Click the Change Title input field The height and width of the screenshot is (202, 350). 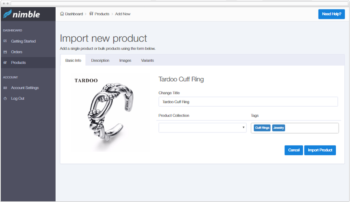pos(248,102)
